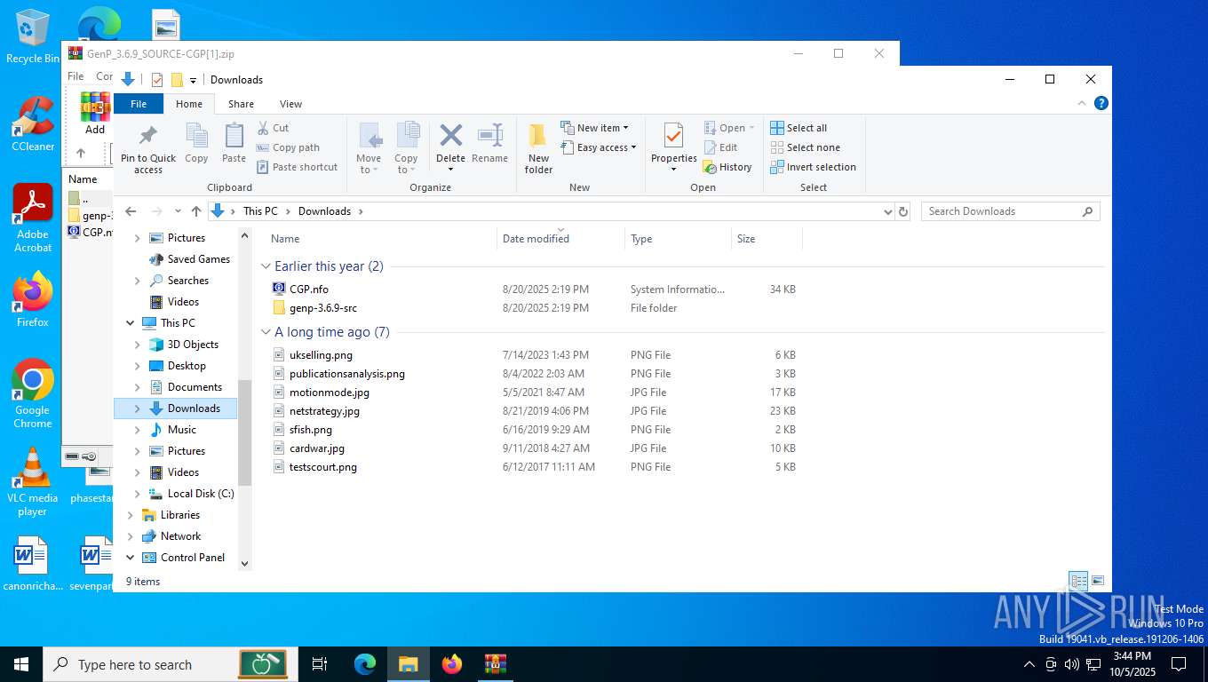Click Paste shortcut in ribbon
1208x682 pixels.
pyautogui.click(x=297, y=167)
